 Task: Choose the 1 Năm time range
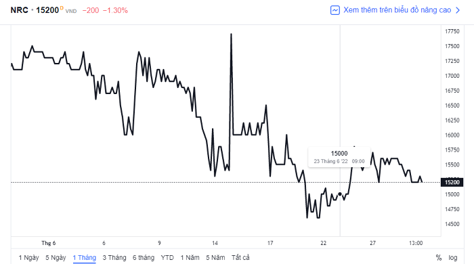click(190, 258)
